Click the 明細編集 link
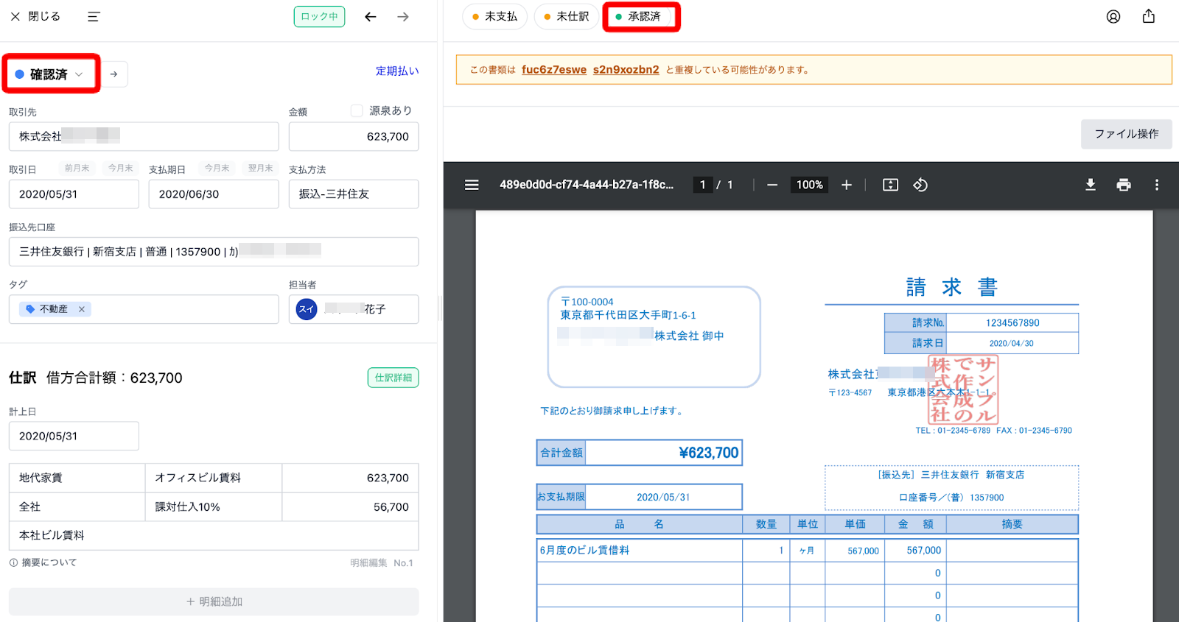The width and height of the screenshot is (1179, 622). tap(368, 563)
